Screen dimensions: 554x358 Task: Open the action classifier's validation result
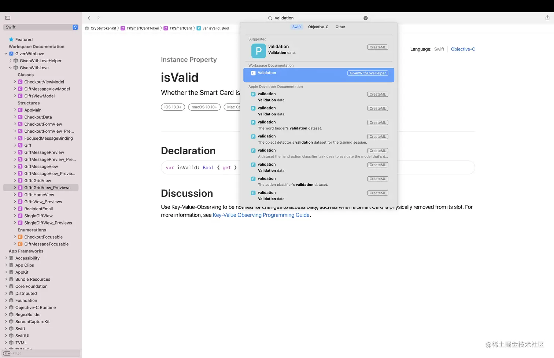click(319, 182)
